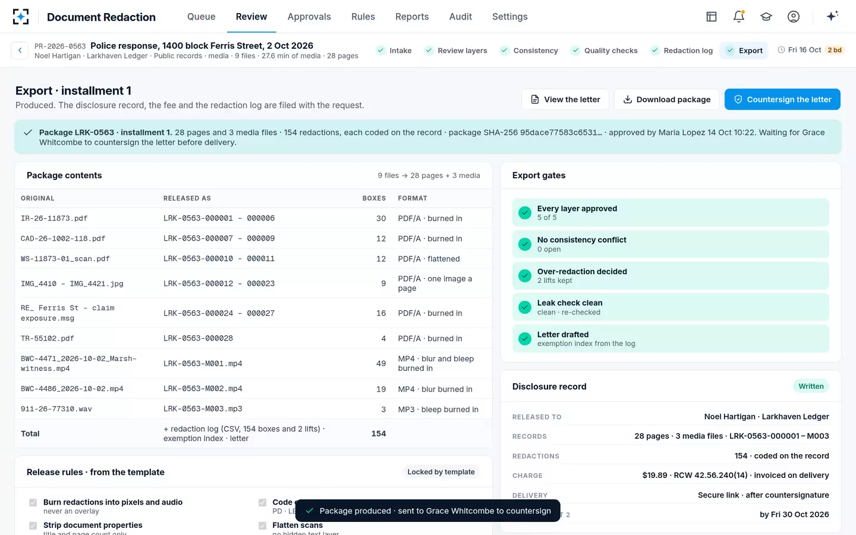Select the 911-26-77310.wav row
Image resolution: width=856 pixels, height=535 pixels.
tap(253, 409)
